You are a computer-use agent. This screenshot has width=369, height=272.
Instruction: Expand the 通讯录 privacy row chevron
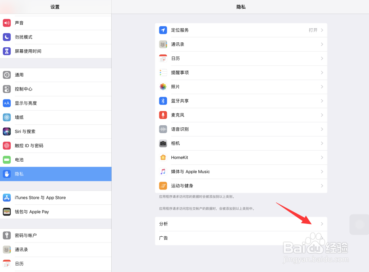[322, 44]
